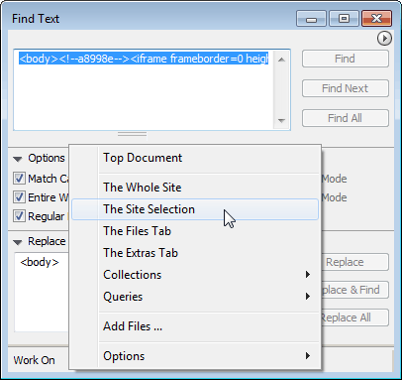This screenshot has height=380, width=402.
Task: Select The Whole Site menu entry
Action: [195, 188]
